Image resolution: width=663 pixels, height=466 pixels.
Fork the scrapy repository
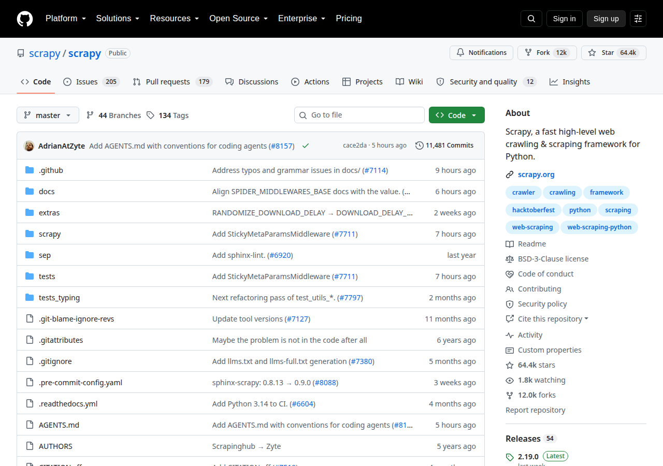pyautogui.click(x=547, y=53)
